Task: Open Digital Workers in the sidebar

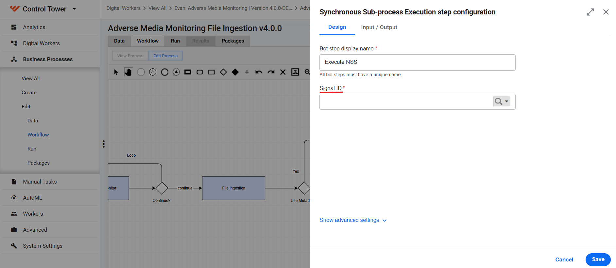Action: 50,43
